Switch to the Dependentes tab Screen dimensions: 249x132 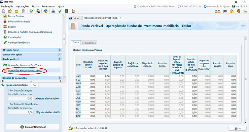click(88, 43)
